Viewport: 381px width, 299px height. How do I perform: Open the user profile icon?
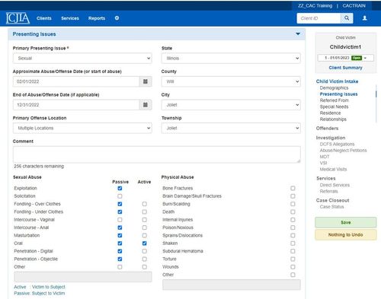(364, 18)
